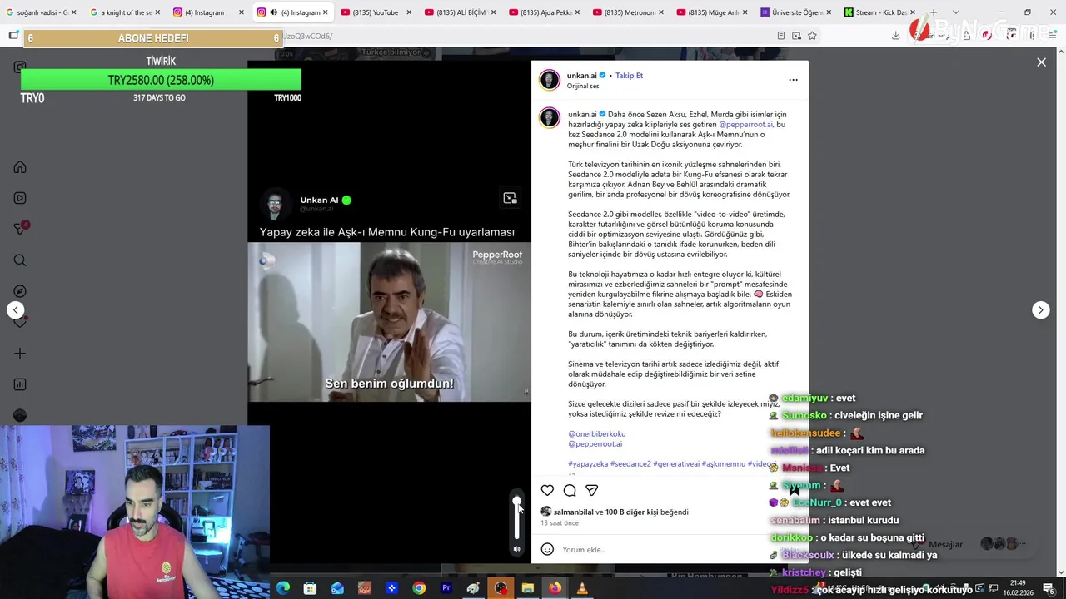1066x599 pixels.
Task: Adjust the video volume slider
Action: (516, 516)
